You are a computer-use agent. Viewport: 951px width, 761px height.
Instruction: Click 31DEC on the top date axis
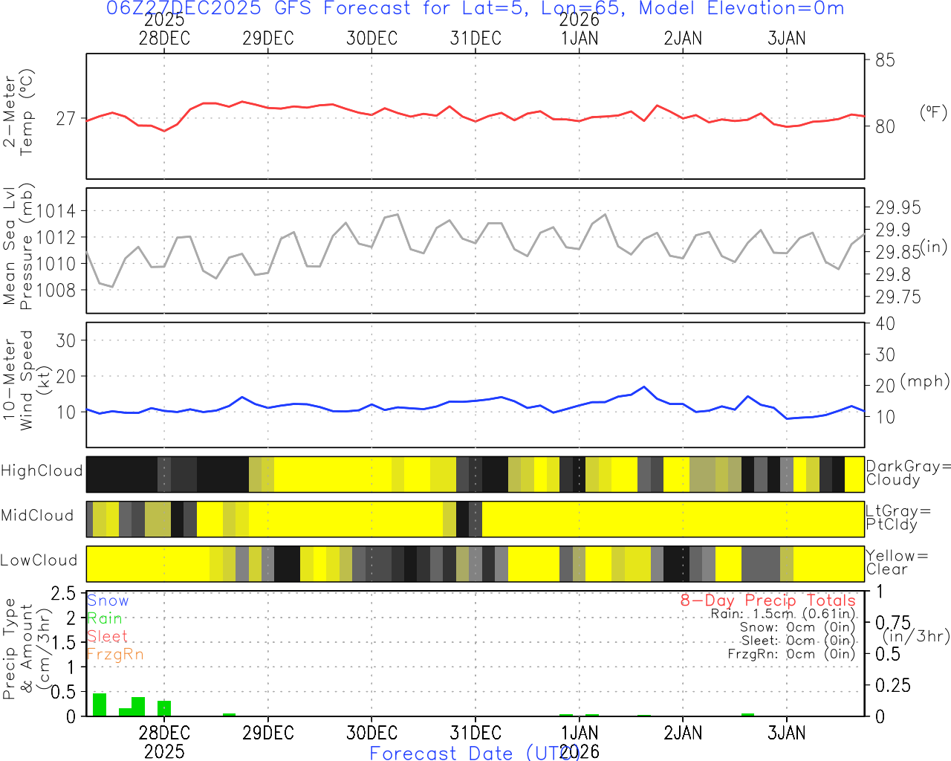(x=475, y=39)
